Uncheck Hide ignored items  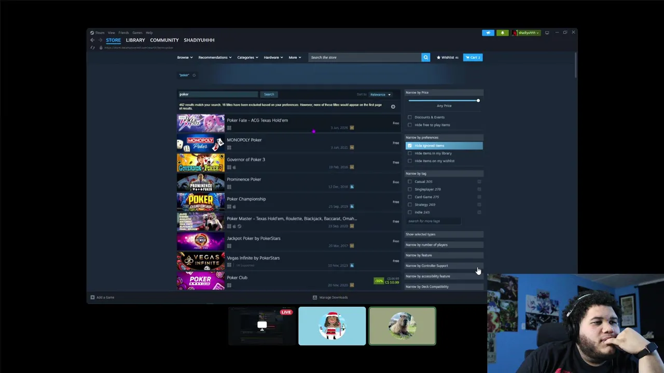410,146
